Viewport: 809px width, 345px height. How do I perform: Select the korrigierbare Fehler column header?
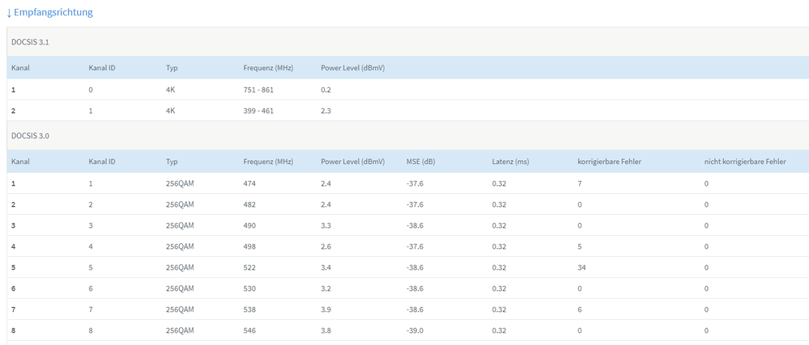click(609, 162)
